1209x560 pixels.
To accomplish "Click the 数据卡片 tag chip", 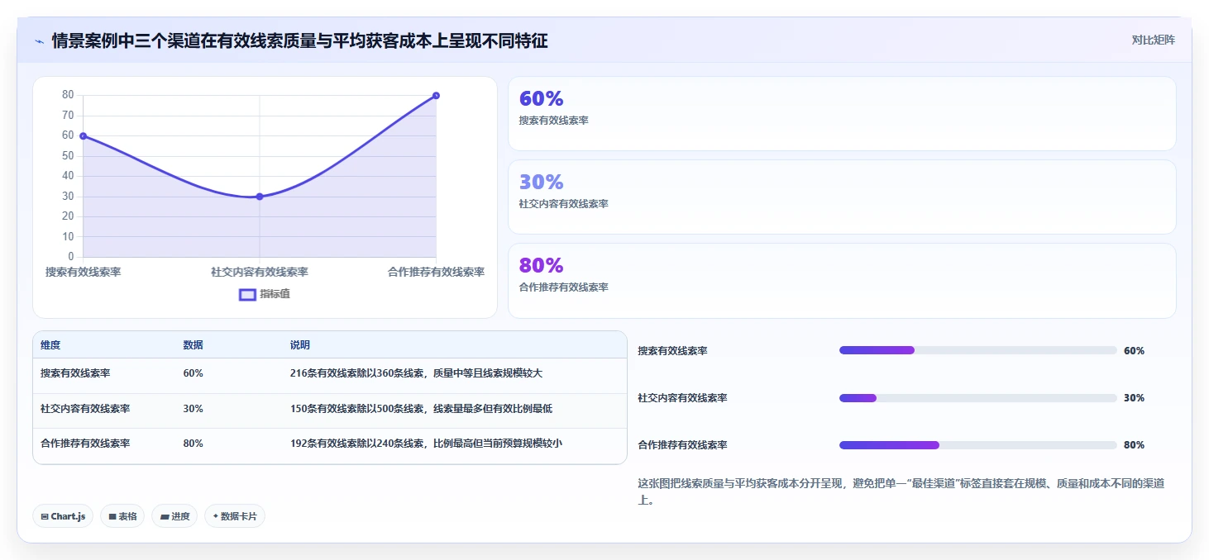I will [235, 516].
